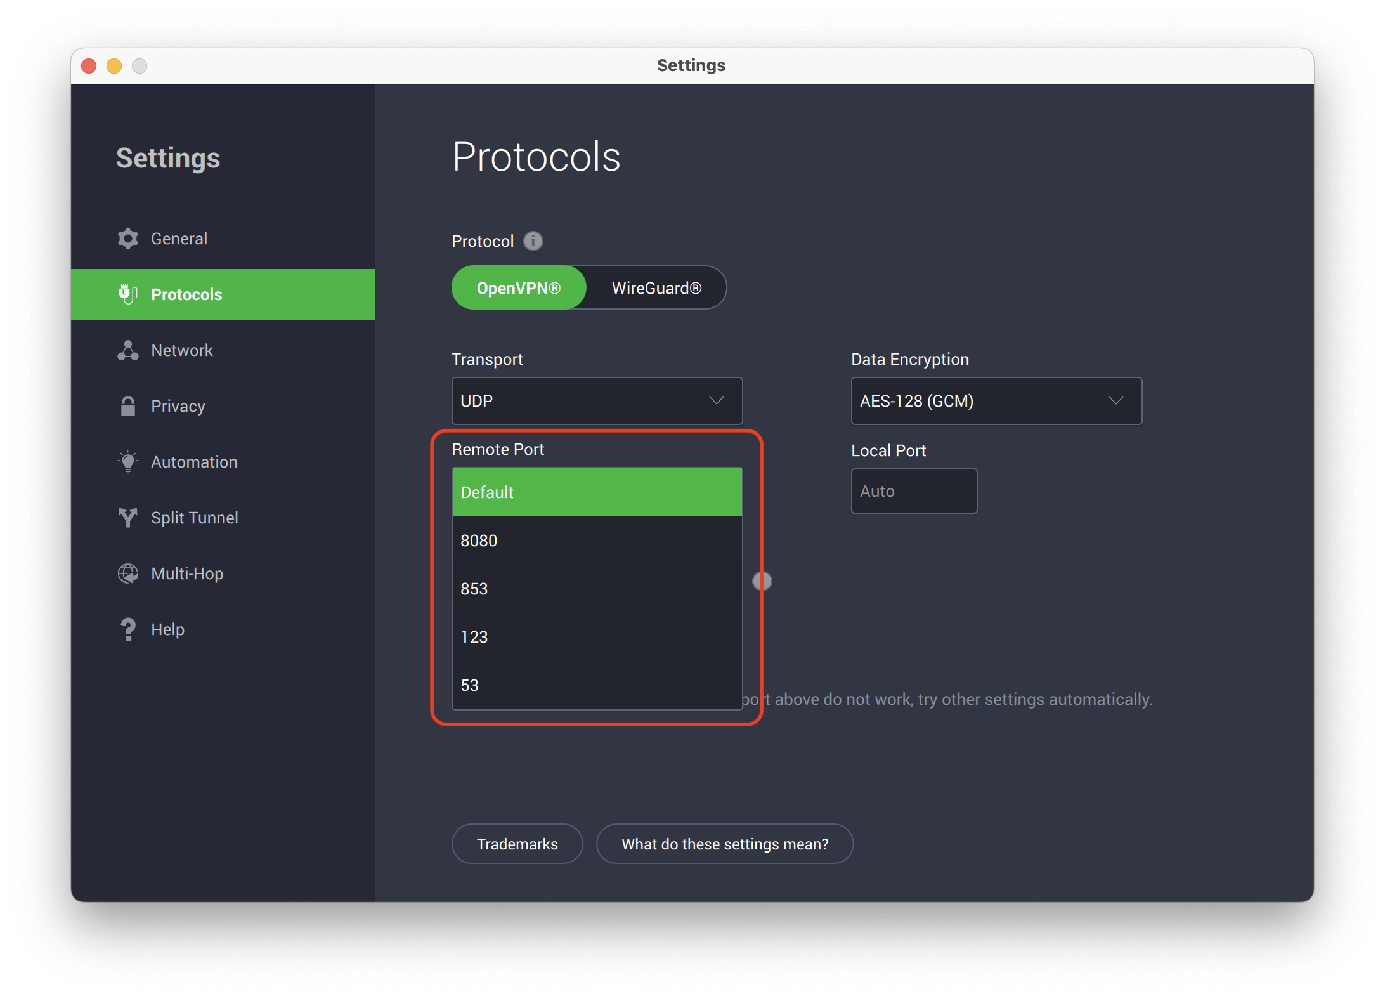Navigate to Multi-Hop settings label

187,573
